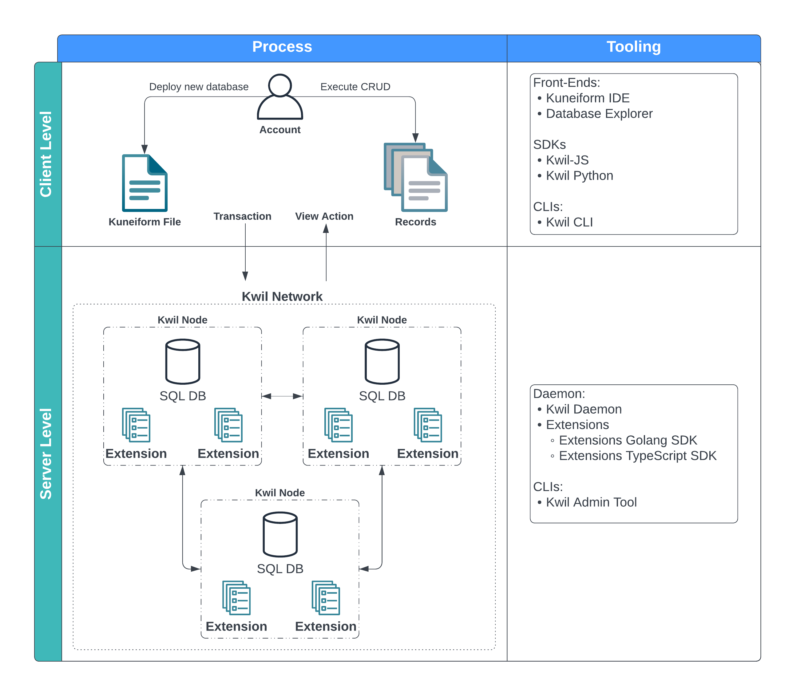This screenshot has width=796, height=696.
Task: Click 'Kwil CLI' list item
Action: click(569, 222)
